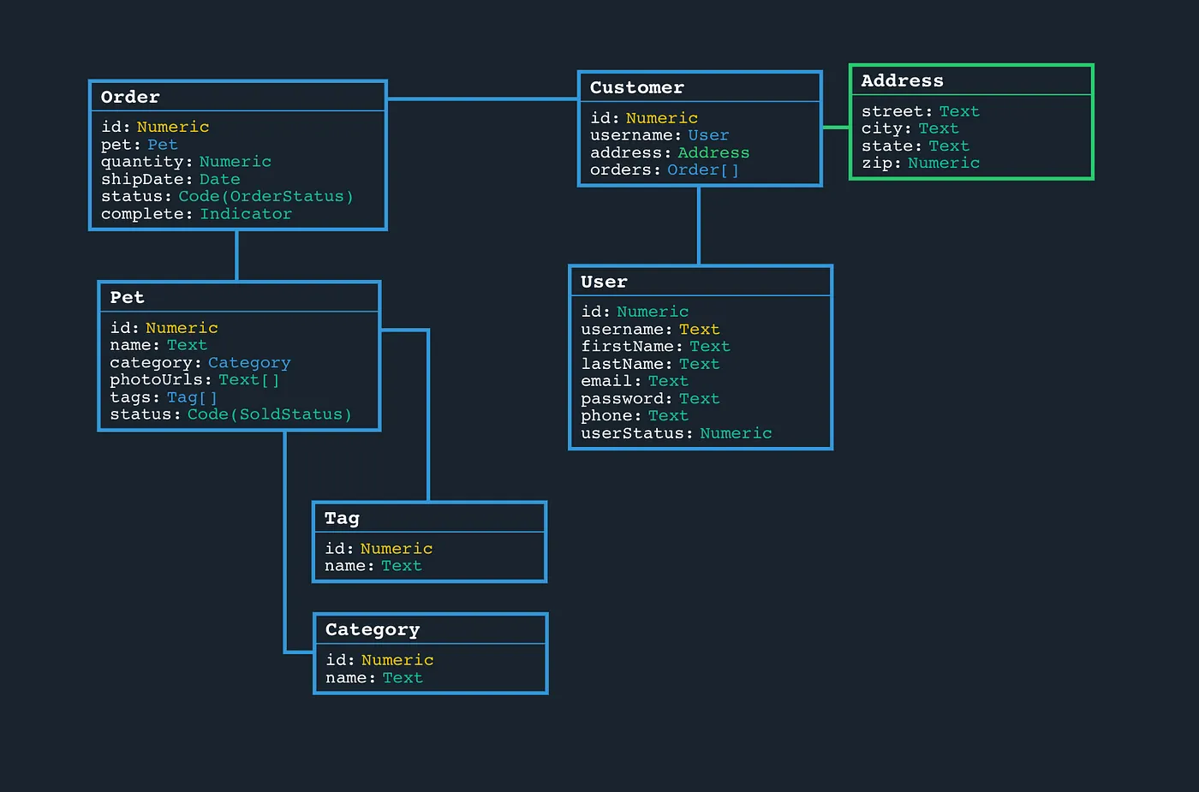
Task: Click the Order[] type on orders field
Action: click(702, 170)
